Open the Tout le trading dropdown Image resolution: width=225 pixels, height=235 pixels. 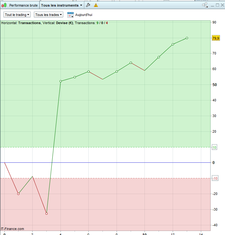click(17, 15)
